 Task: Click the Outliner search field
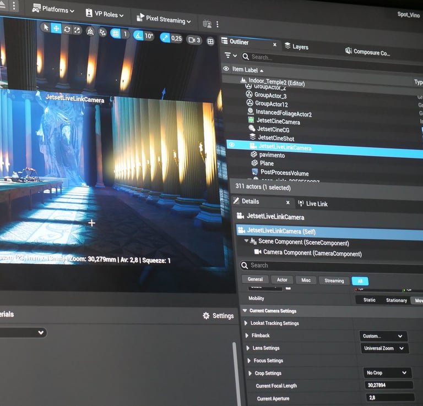pyautogui.click(x=332, y=60)
